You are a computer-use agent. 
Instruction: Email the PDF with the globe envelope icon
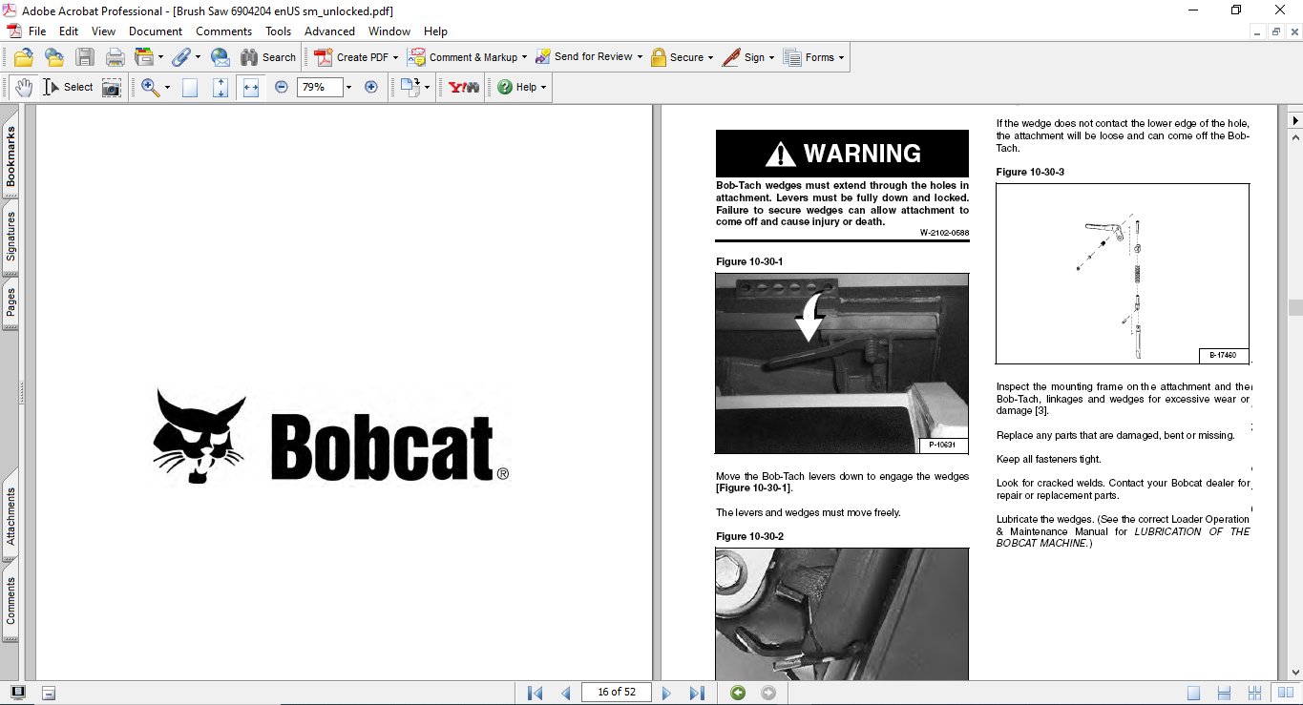click(221, 57)
